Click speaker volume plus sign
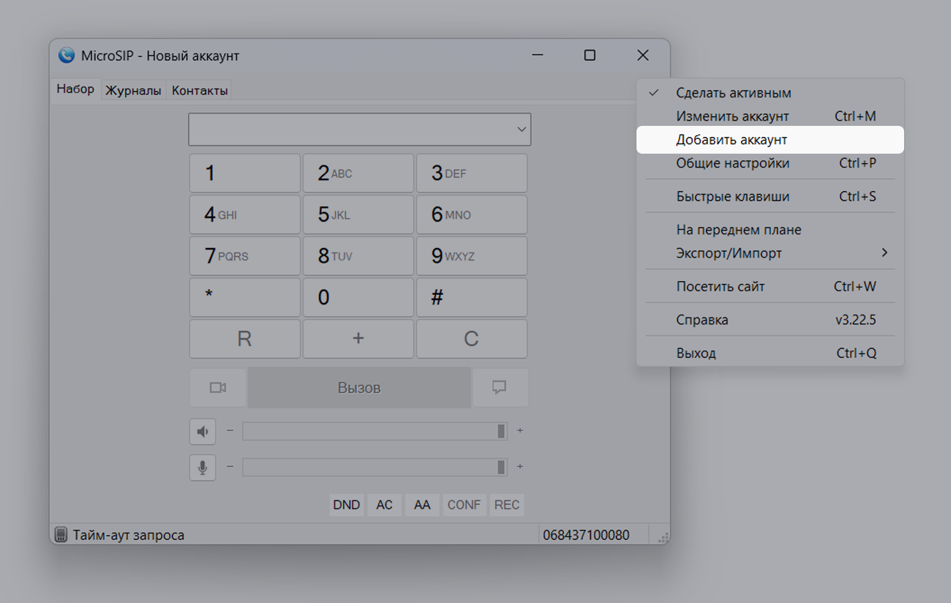 (520, 431)
